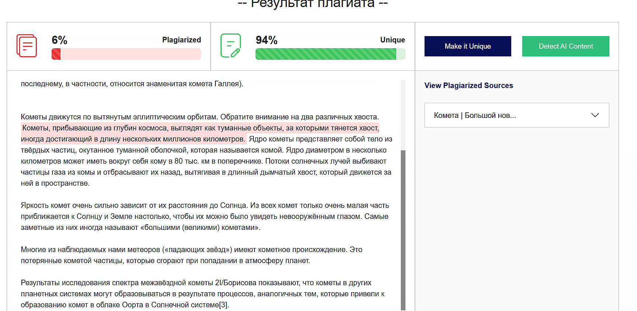Click the paragraph starting 'Результаты исследования спектра'
Screen dimensions: 637x311
coord(203,294)
